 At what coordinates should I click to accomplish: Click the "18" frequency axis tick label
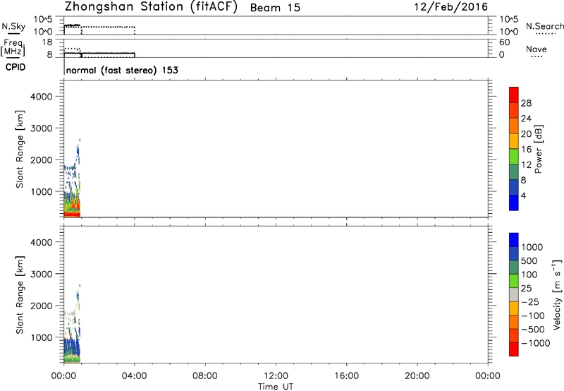47,42
